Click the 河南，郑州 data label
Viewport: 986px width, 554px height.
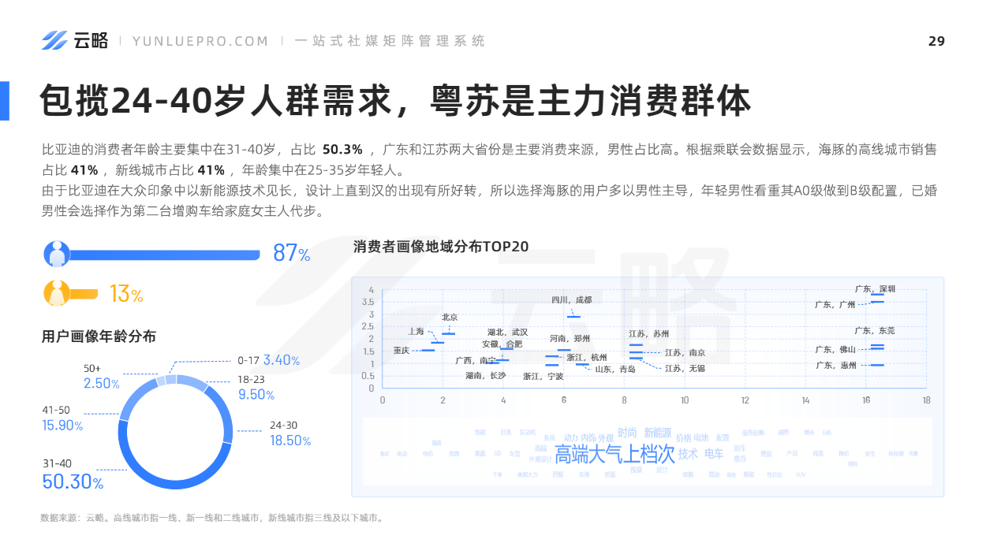pos(570,339)
